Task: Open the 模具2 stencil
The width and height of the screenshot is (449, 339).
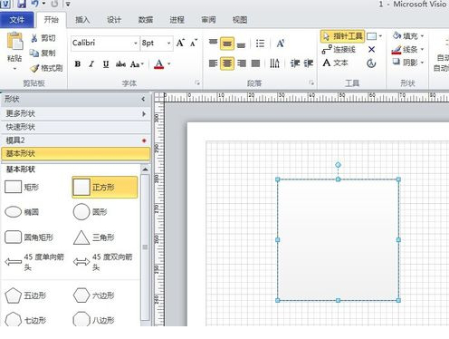Action: pos(75,140)
